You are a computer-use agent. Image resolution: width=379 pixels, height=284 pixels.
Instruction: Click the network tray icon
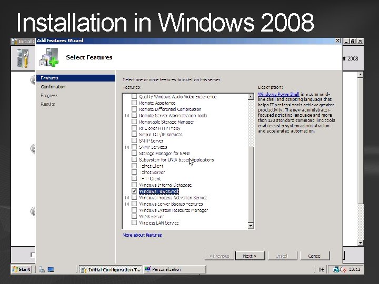coord(336,269)
